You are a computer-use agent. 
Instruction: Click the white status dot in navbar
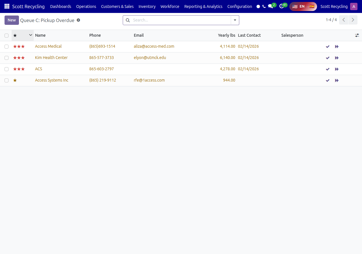pyautogui.click(x=258, y=6)
